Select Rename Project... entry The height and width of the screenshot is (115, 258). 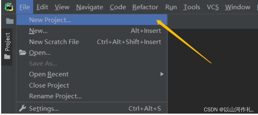92,96
